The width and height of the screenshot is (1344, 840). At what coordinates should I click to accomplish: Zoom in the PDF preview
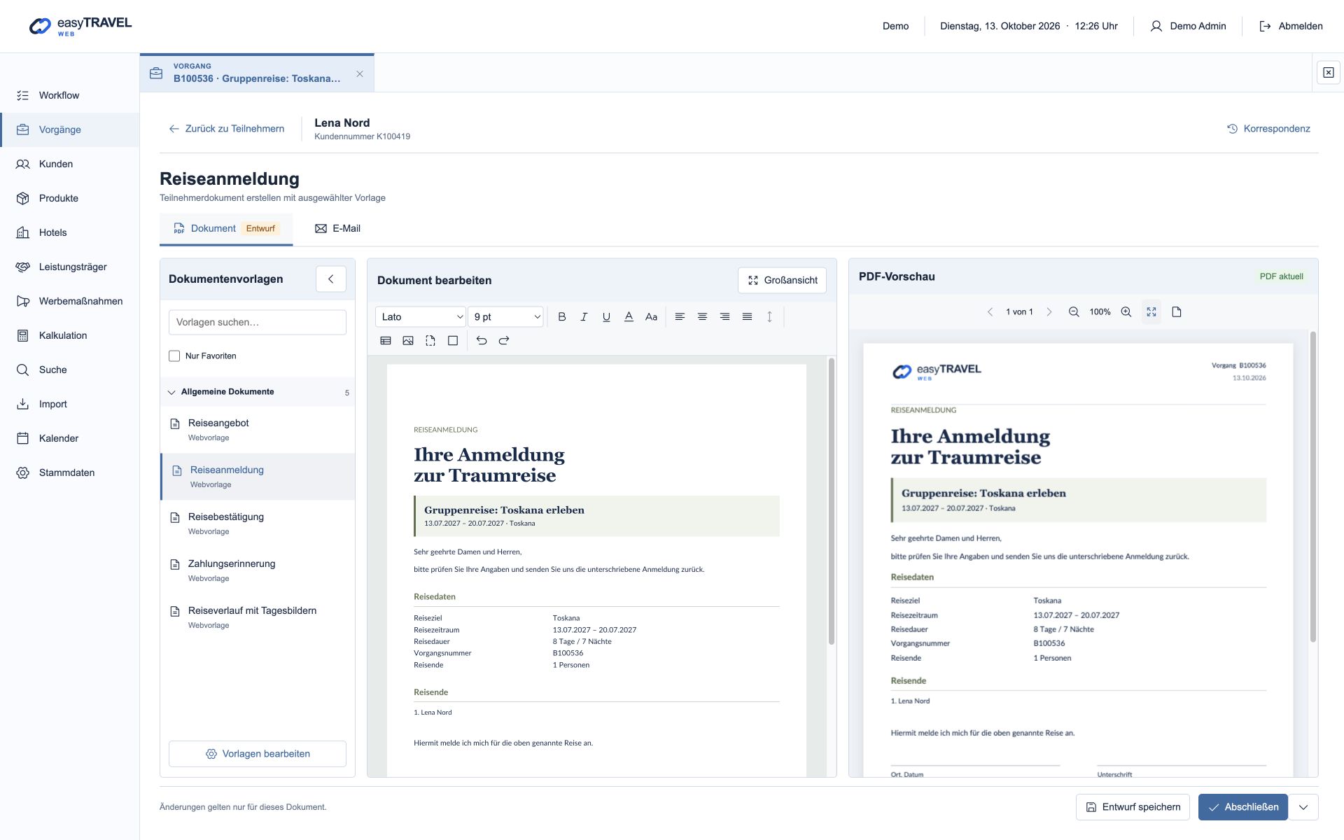(1126, 312)
